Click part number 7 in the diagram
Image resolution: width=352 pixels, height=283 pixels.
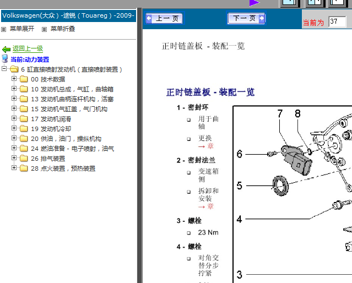click(x=280, y=113)
